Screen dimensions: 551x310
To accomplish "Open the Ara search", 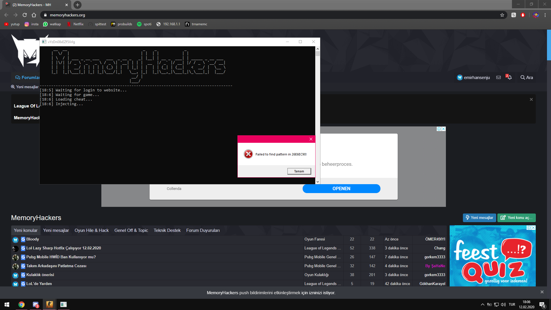I will point(527,77).
